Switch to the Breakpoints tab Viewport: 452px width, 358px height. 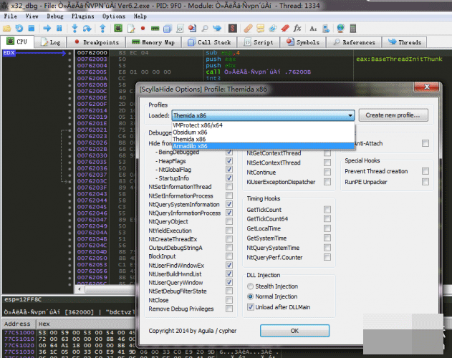click(x=96, y=42)
